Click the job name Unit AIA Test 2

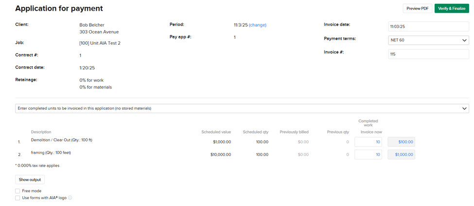coord(100,43)
